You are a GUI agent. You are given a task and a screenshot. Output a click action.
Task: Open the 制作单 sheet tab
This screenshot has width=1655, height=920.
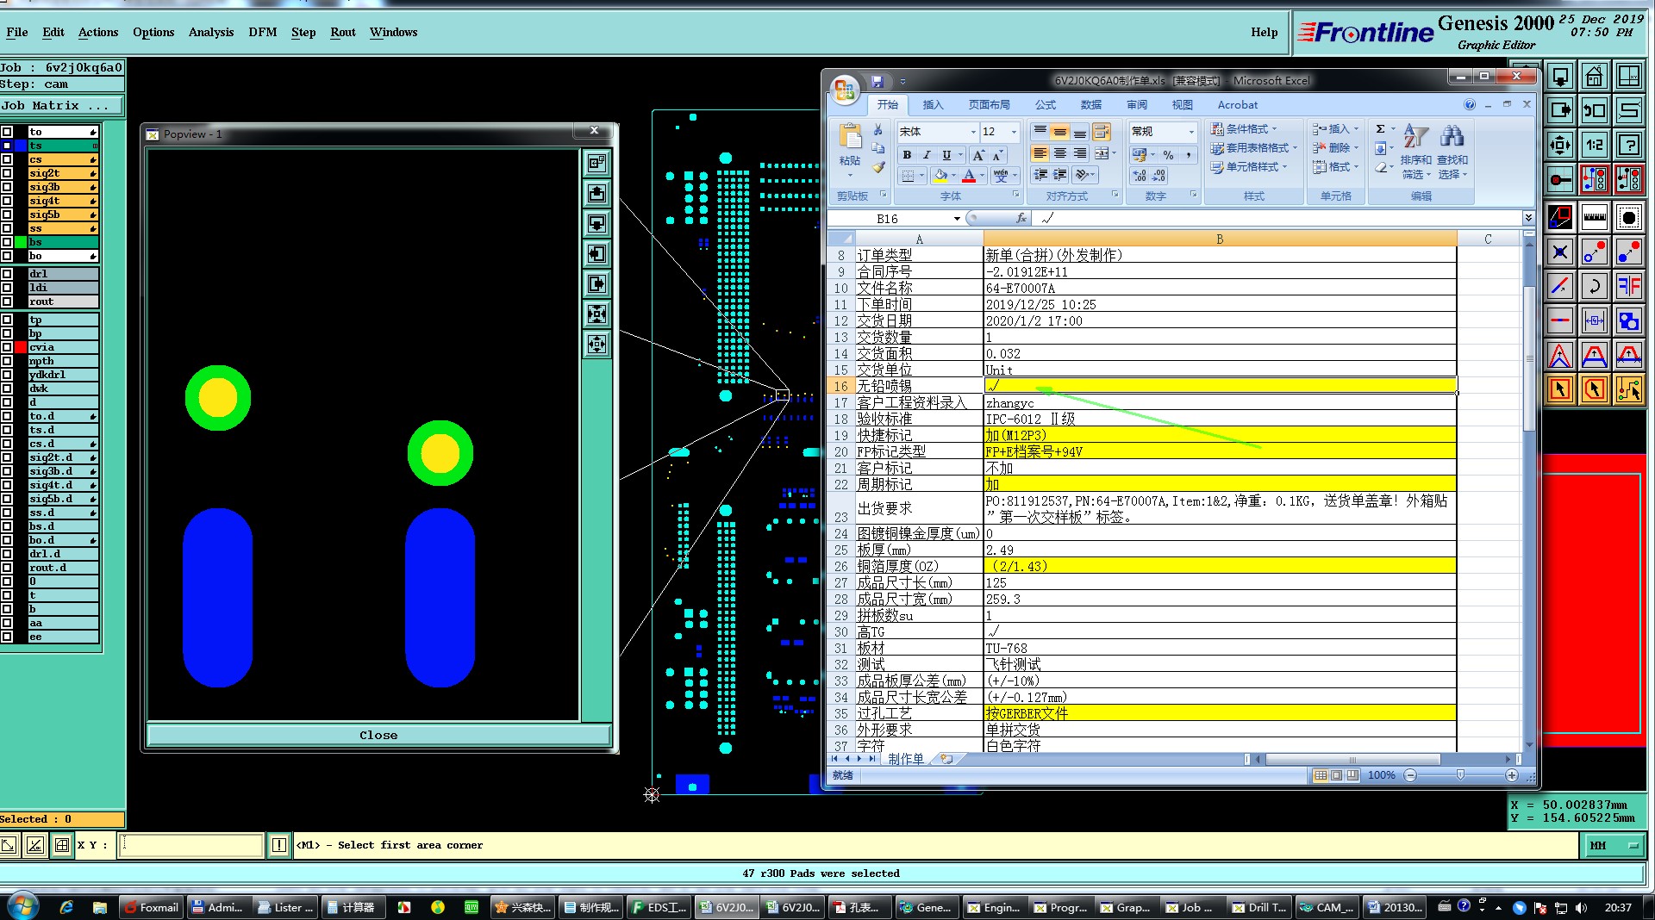[x=906, y=759]
